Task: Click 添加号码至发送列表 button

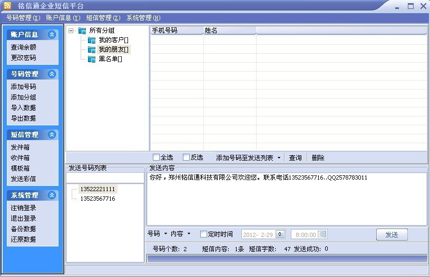Action: pos(245,158)
